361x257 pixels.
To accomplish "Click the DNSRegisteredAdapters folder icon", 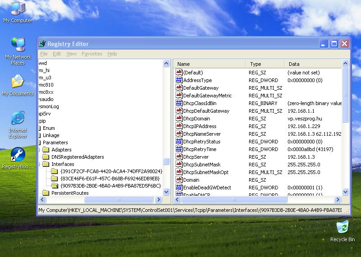I will coord(46,157).
